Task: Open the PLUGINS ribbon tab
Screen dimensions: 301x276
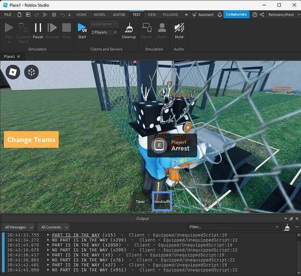Action: 170,15
